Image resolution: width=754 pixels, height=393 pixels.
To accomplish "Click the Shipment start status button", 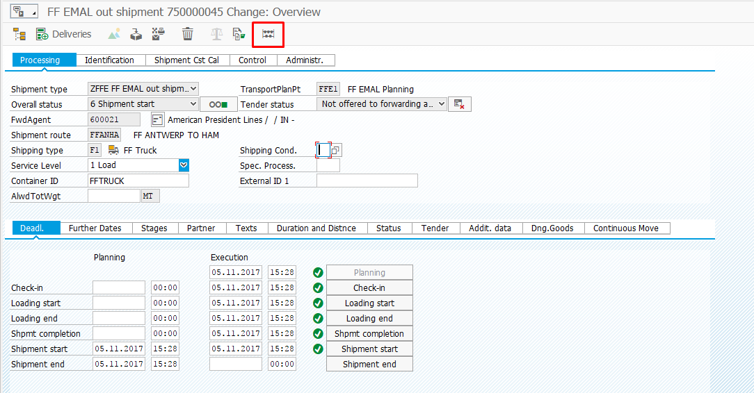I will 369,349.
